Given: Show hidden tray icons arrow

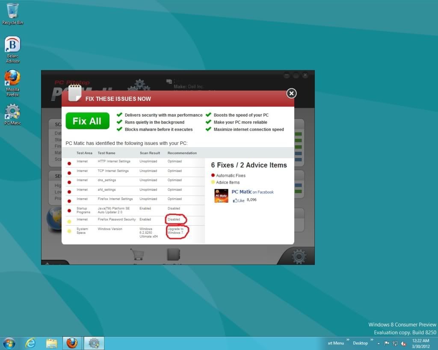Looking at the screenshot, I should click(x=379, y=344).
